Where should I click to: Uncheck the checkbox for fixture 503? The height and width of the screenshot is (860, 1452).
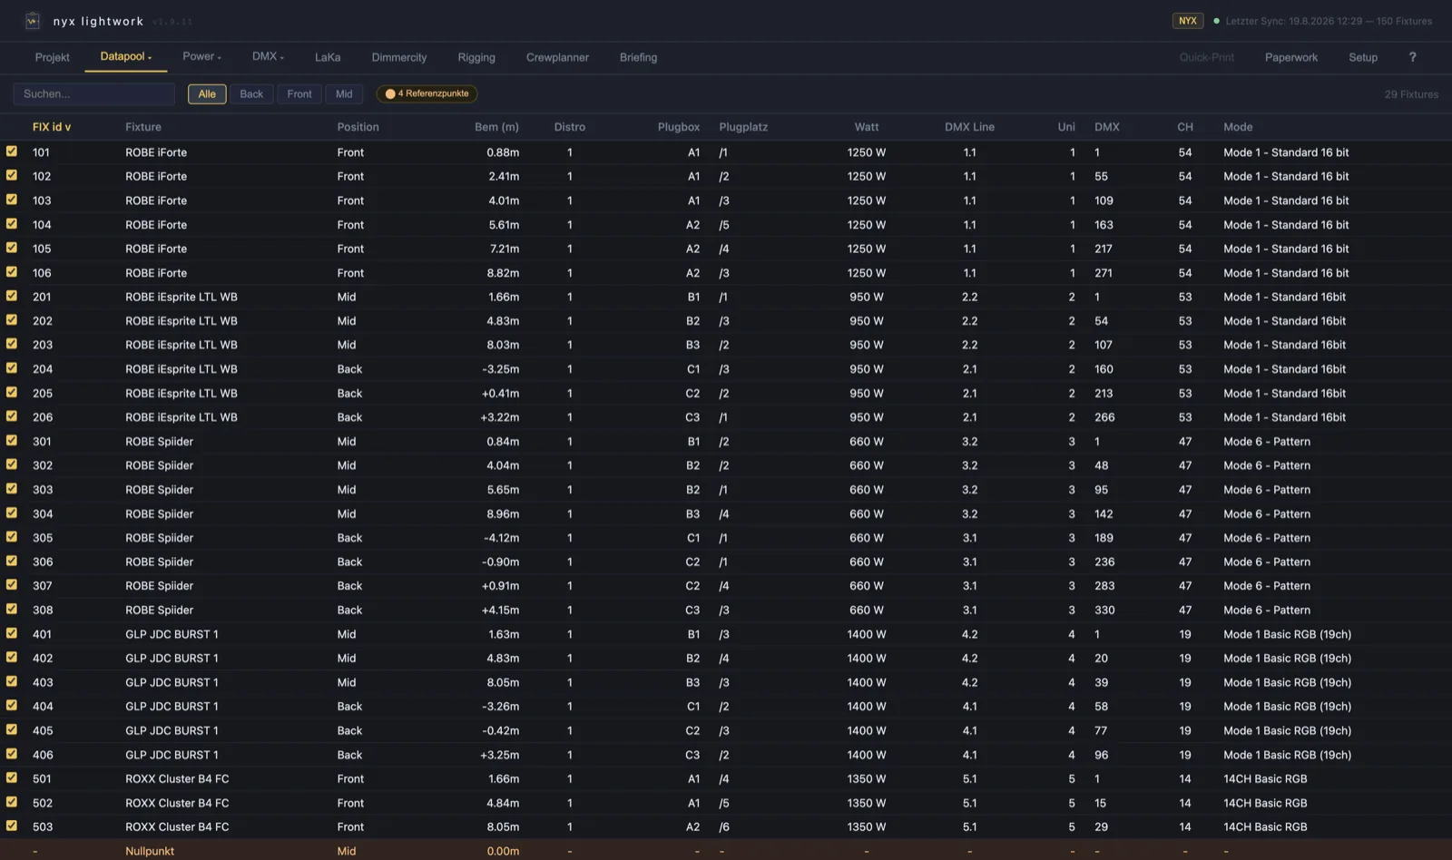point(12,826)
